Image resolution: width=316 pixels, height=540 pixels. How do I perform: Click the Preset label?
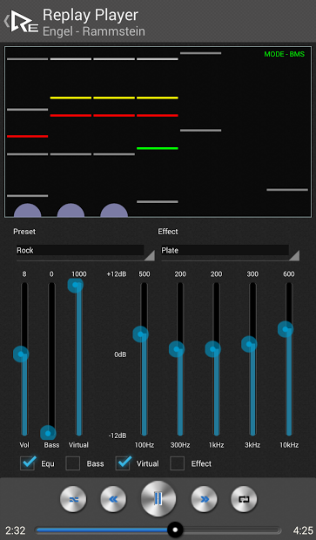click(24, 232)
